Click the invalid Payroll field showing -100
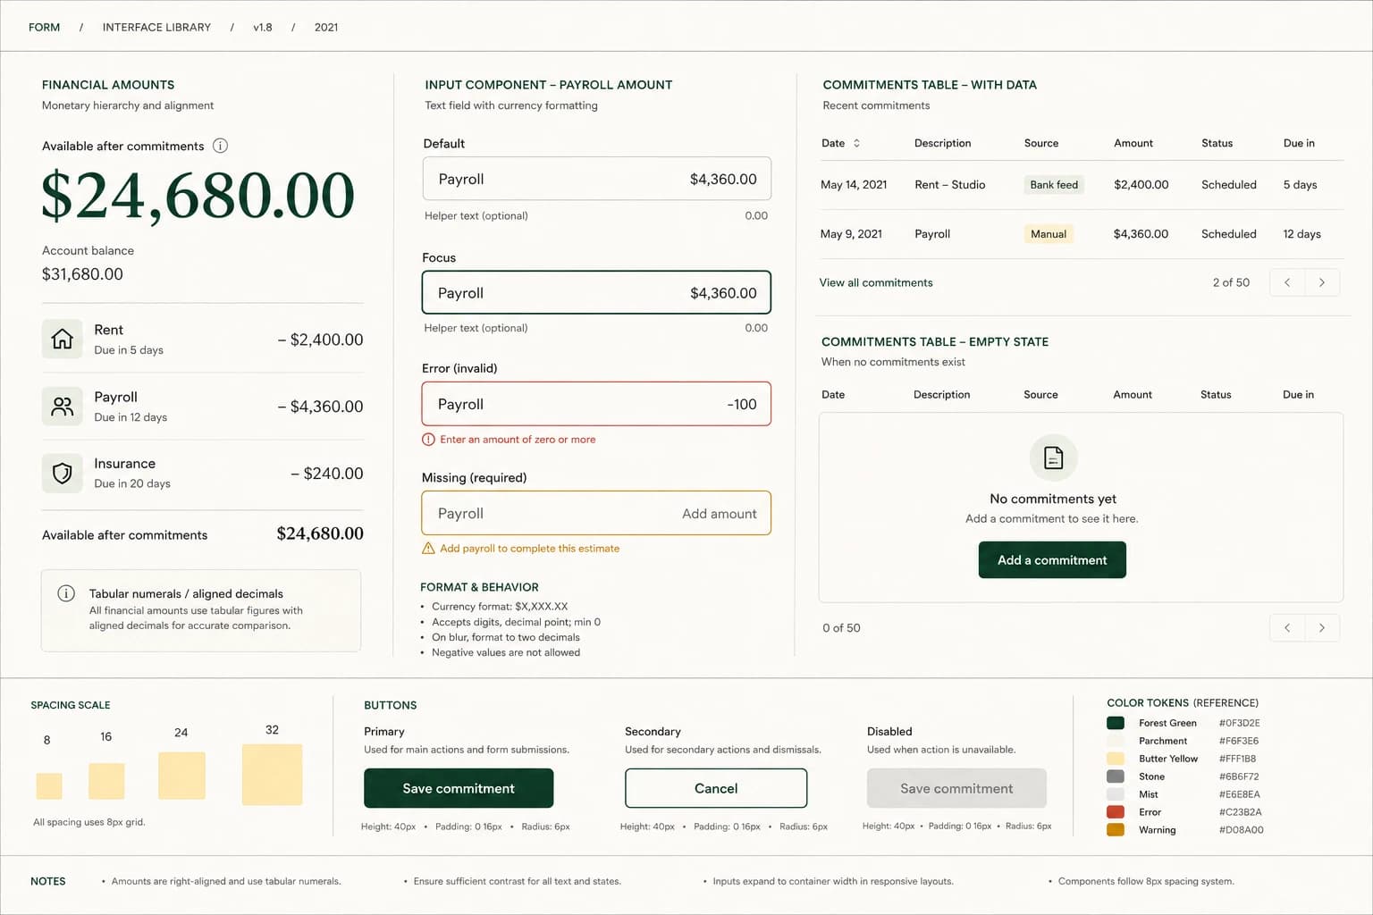The height and width of the screenshot is (915, 1373). (596, 404)
